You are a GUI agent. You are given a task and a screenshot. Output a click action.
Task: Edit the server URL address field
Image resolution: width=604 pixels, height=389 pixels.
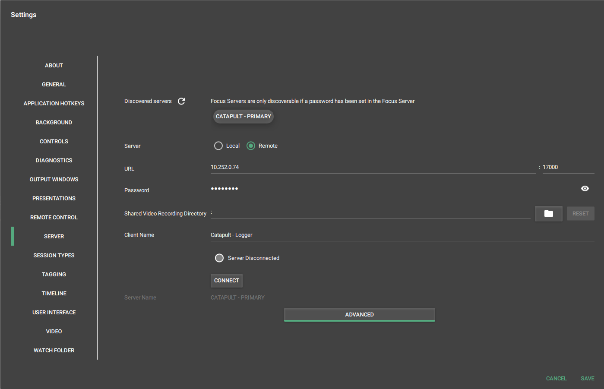[x=373, y=168]
